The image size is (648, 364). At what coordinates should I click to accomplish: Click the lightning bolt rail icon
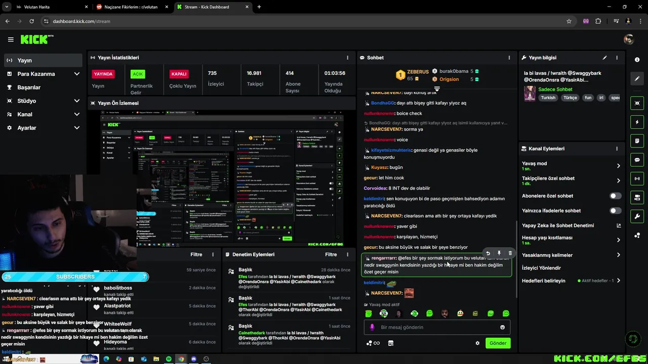click(637, 122)
